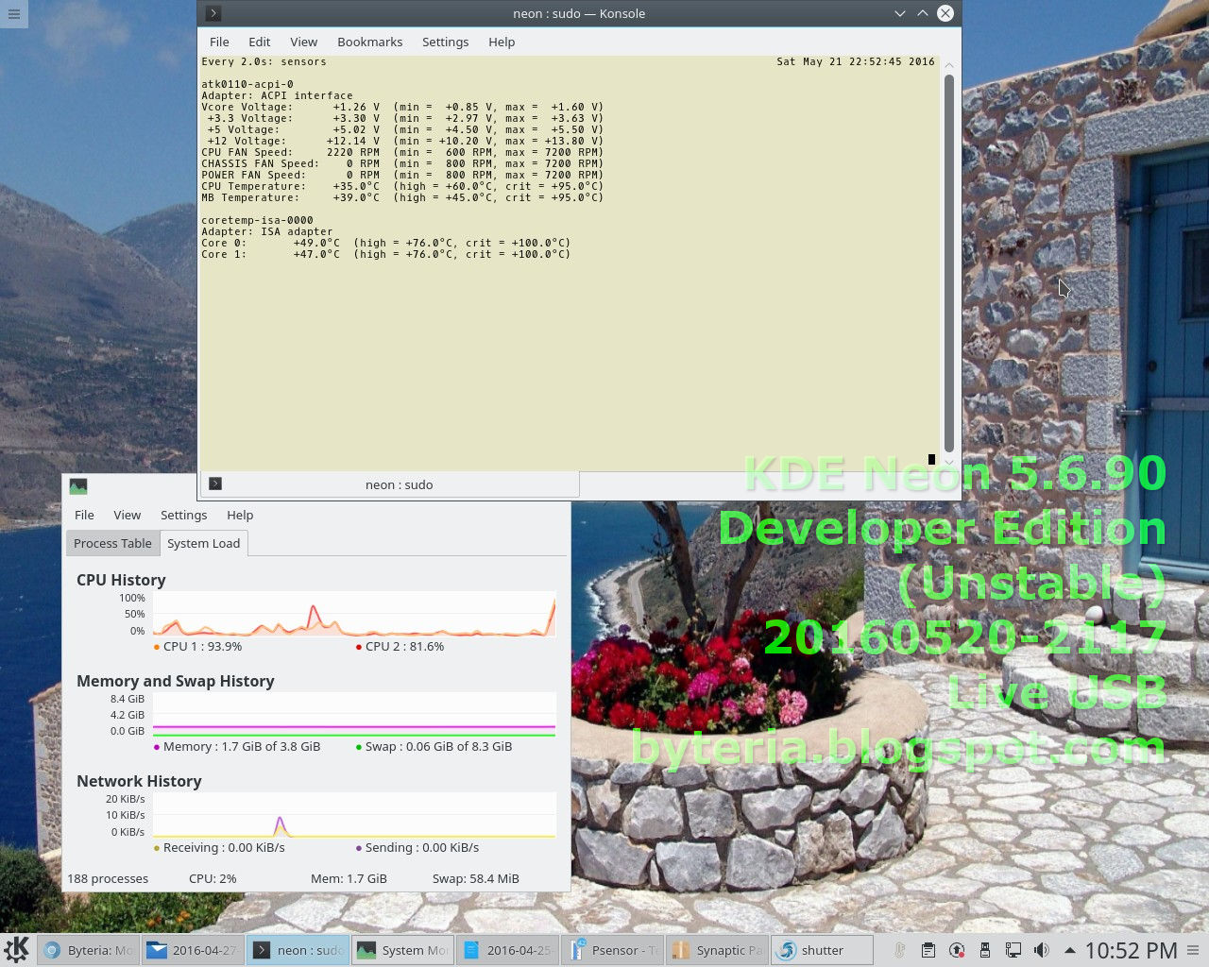Adjust volume via the speaker tray icon
1209x967 pixels.
pos(1041,950)
